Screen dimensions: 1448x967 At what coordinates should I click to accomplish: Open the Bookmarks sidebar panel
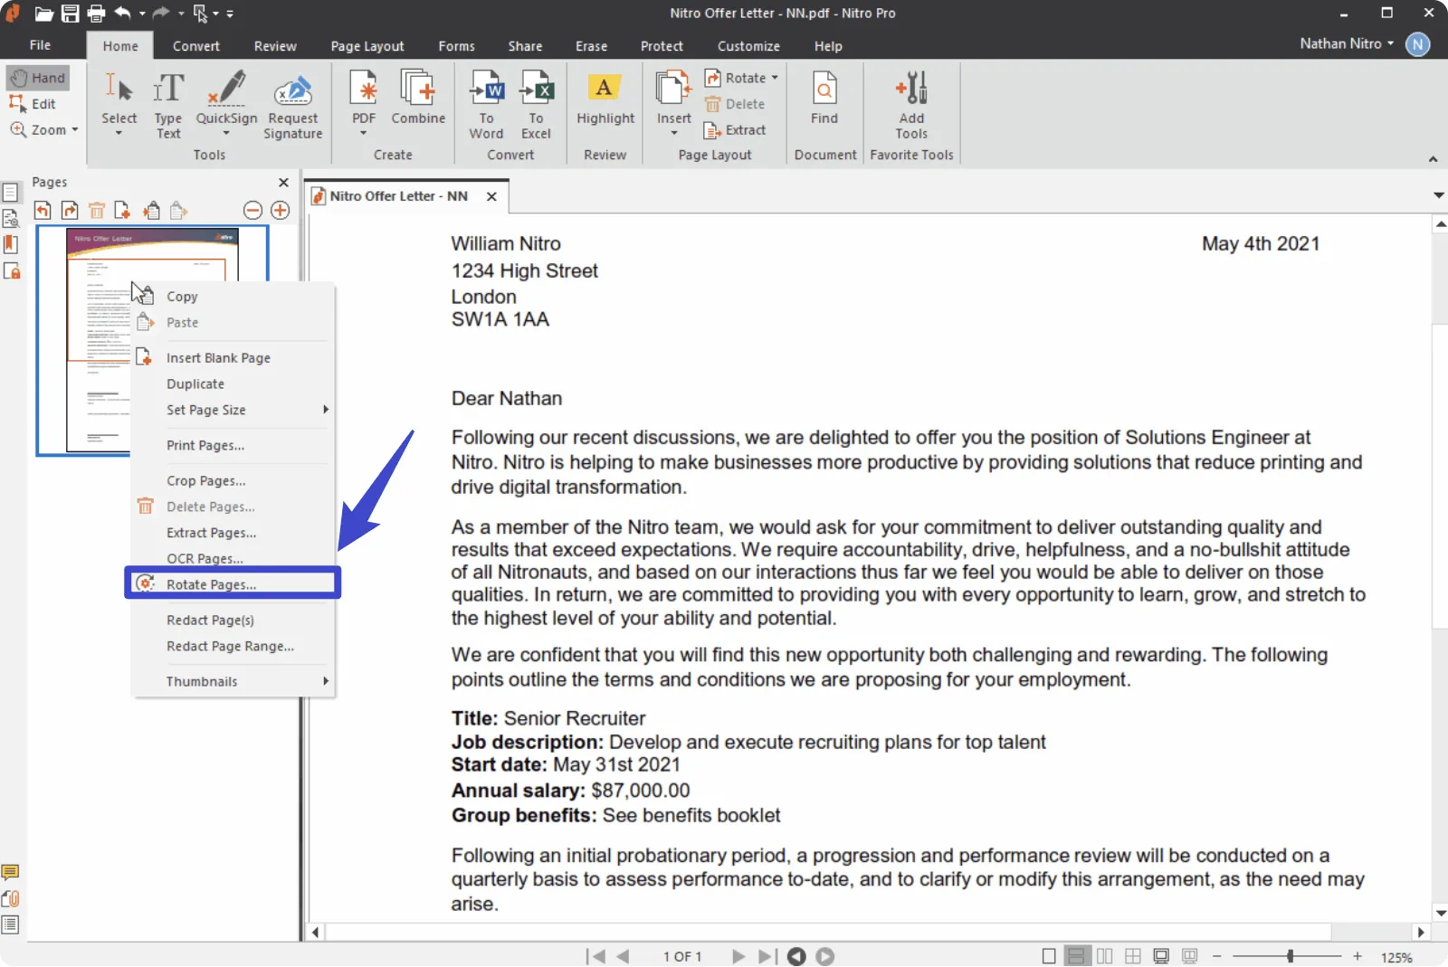pos(11,244)
